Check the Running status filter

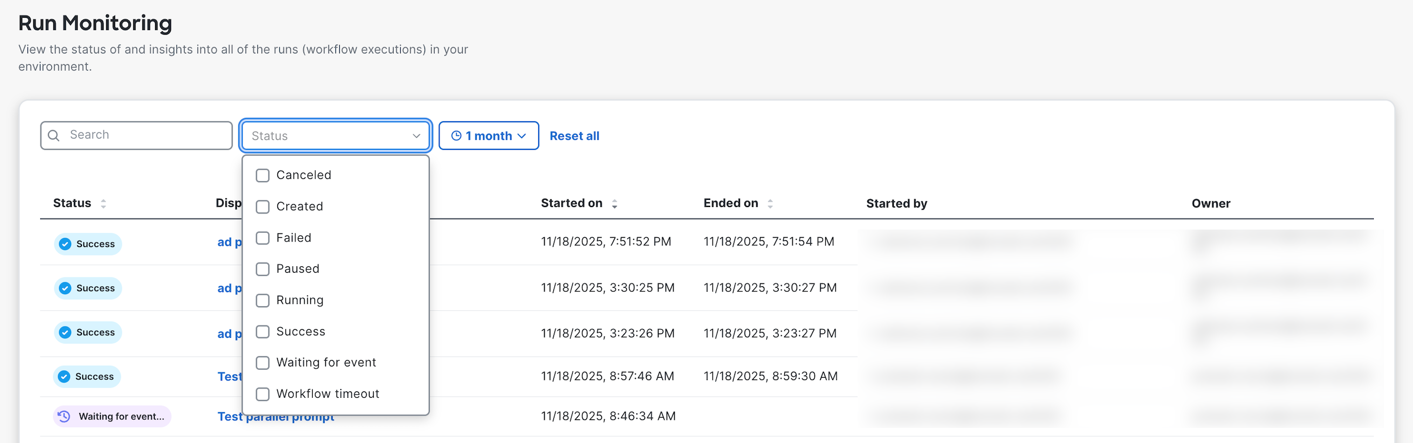pos(263,300)
